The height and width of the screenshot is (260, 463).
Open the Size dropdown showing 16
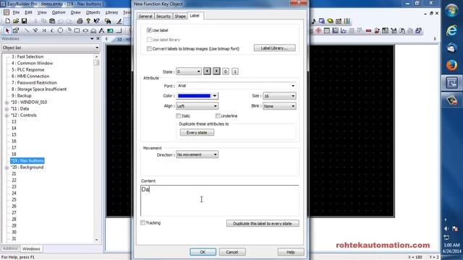[279, 96]
